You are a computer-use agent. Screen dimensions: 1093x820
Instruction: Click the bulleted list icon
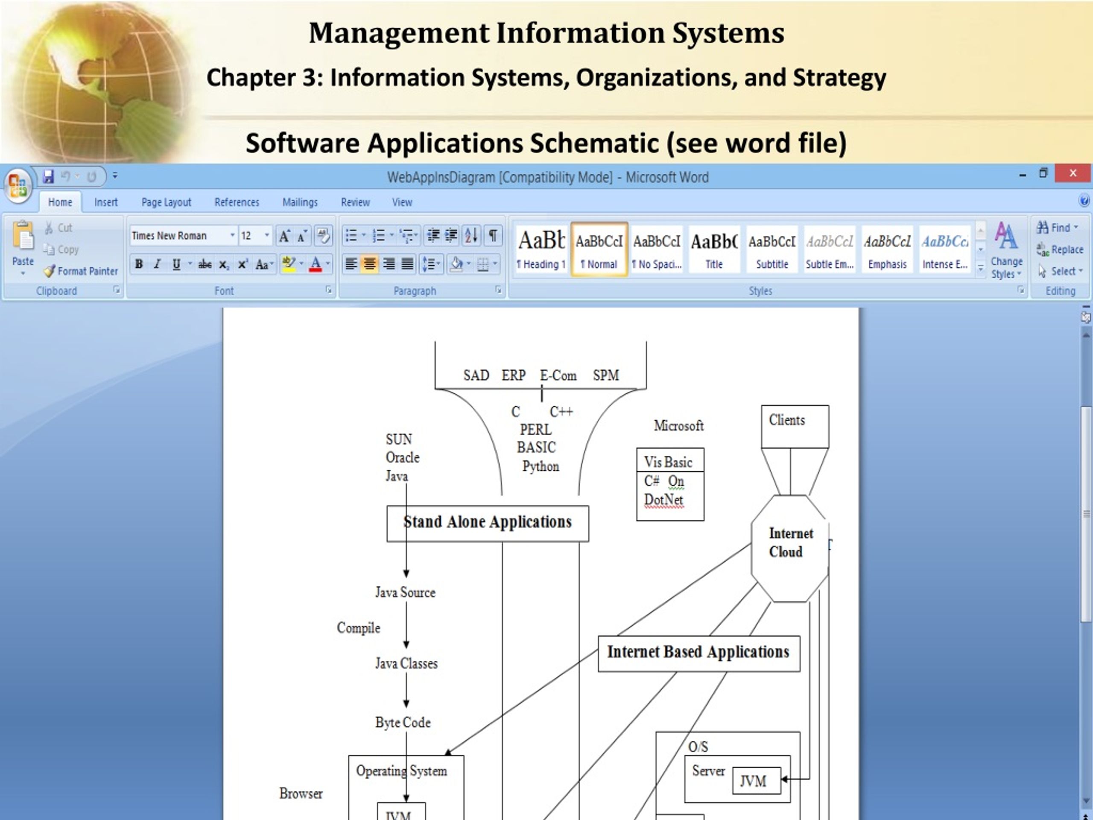coord(351,236)
